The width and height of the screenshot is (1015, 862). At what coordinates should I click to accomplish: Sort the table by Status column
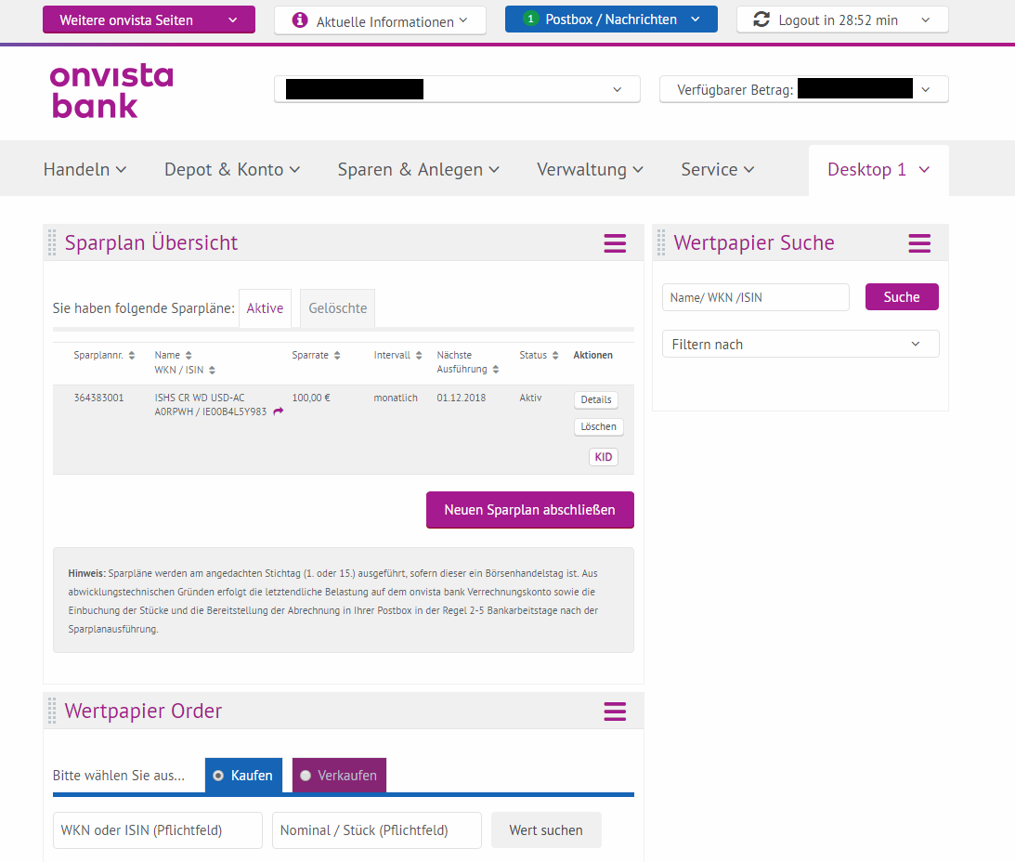(554, 356)
